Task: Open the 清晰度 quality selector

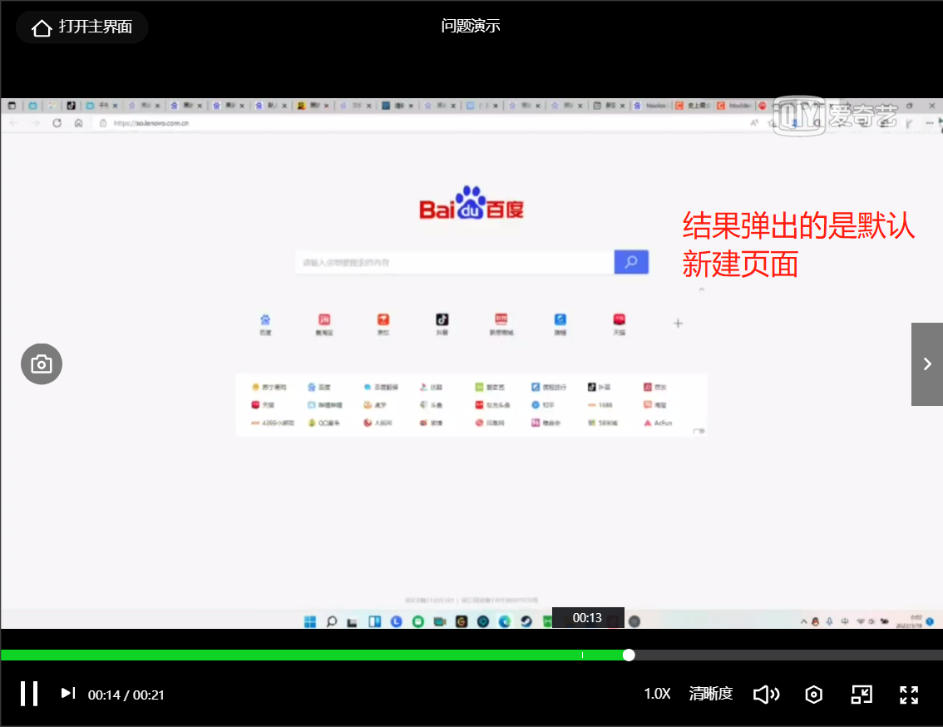Action: [710, 694]
